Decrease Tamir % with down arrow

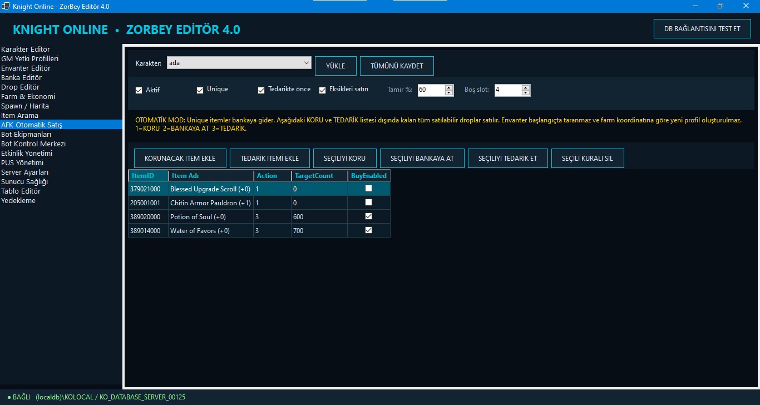(x=449, y=93)
